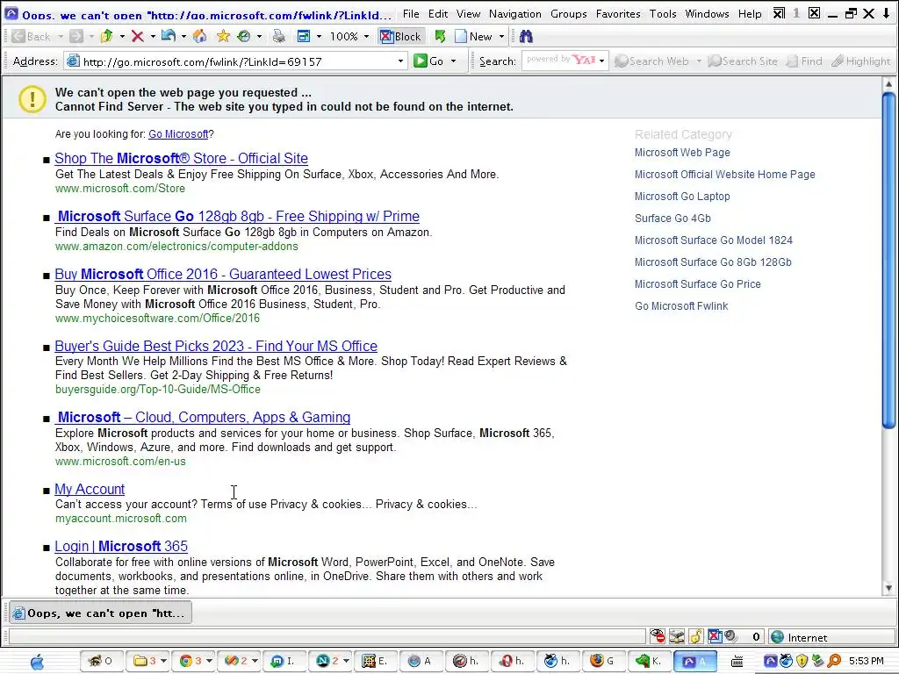Toggle the Highlight search button
The image size is (899, 674).
tap(861, 61)
